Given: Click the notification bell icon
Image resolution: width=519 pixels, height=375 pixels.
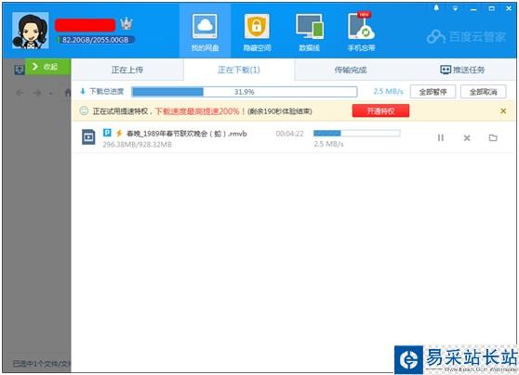Looking at the screenshot, I should 436,8.
